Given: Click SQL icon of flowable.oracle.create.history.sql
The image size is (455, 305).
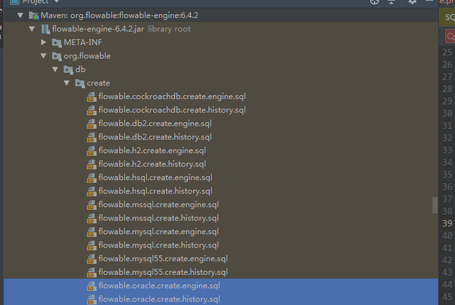Looking at the screenshot, I should [x=91, y=299].
